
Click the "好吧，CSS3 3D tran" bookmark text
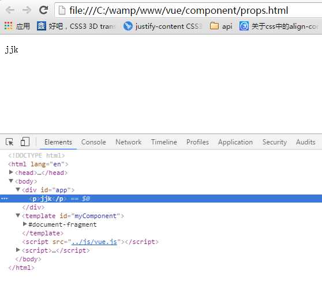click(x=82, y=26)
